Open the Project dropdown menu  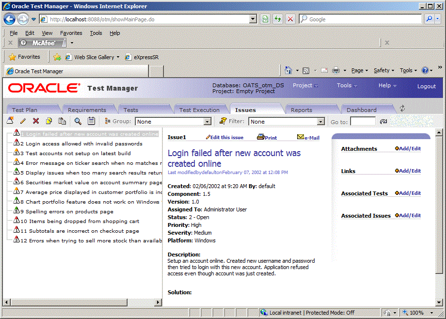coord(305,85)
